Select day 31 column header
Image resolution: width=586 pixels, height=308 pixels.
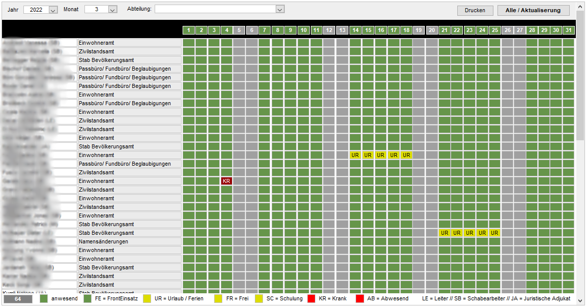tap(568, 30)
